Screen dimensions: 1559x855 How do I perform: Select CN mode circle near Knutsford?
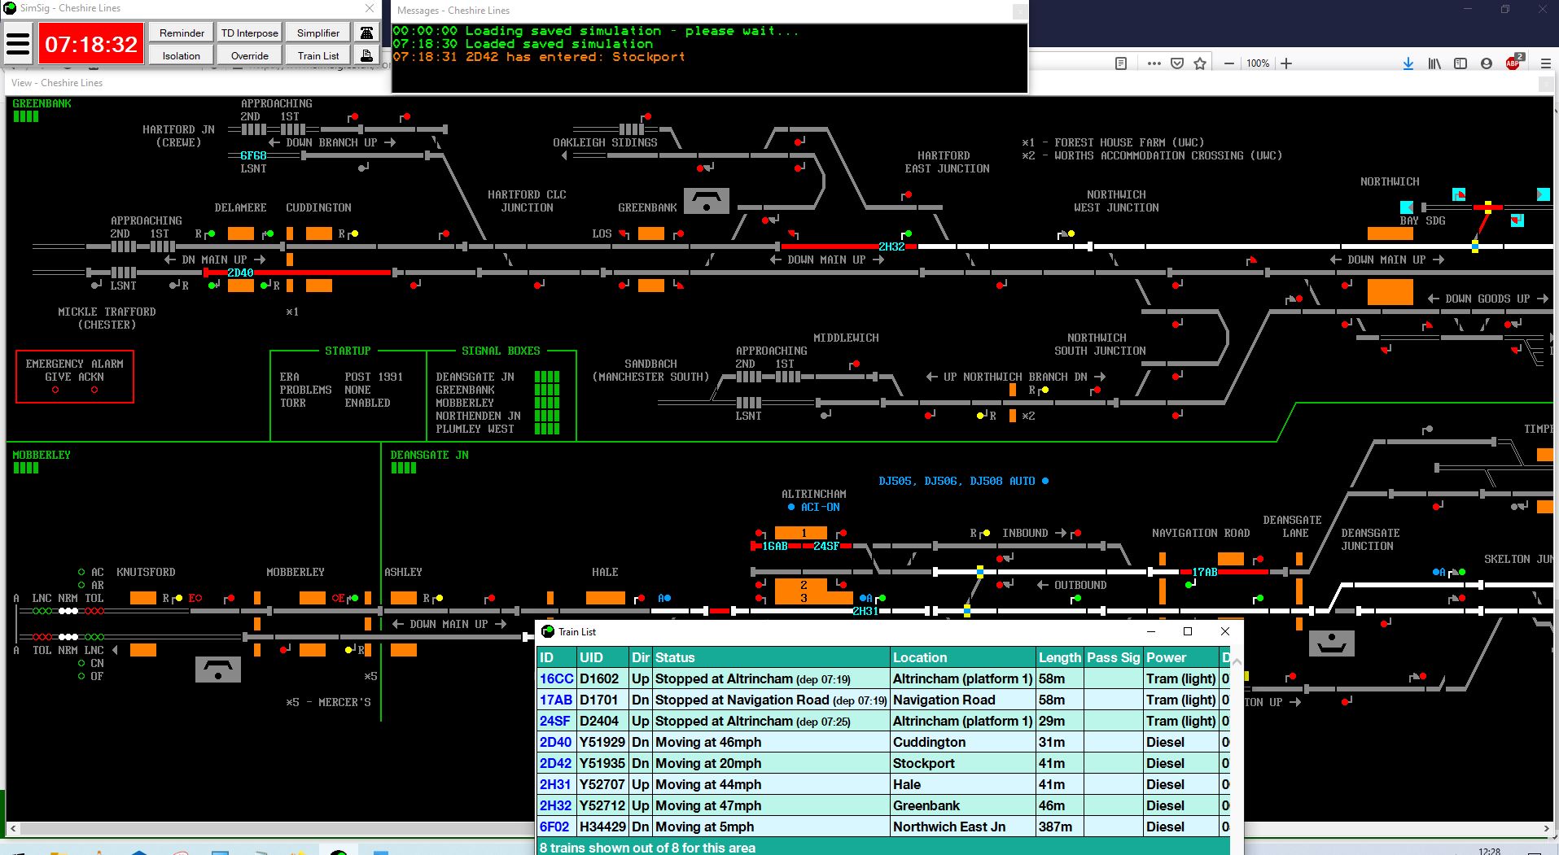pyautogui.click(x=81, y=663)
